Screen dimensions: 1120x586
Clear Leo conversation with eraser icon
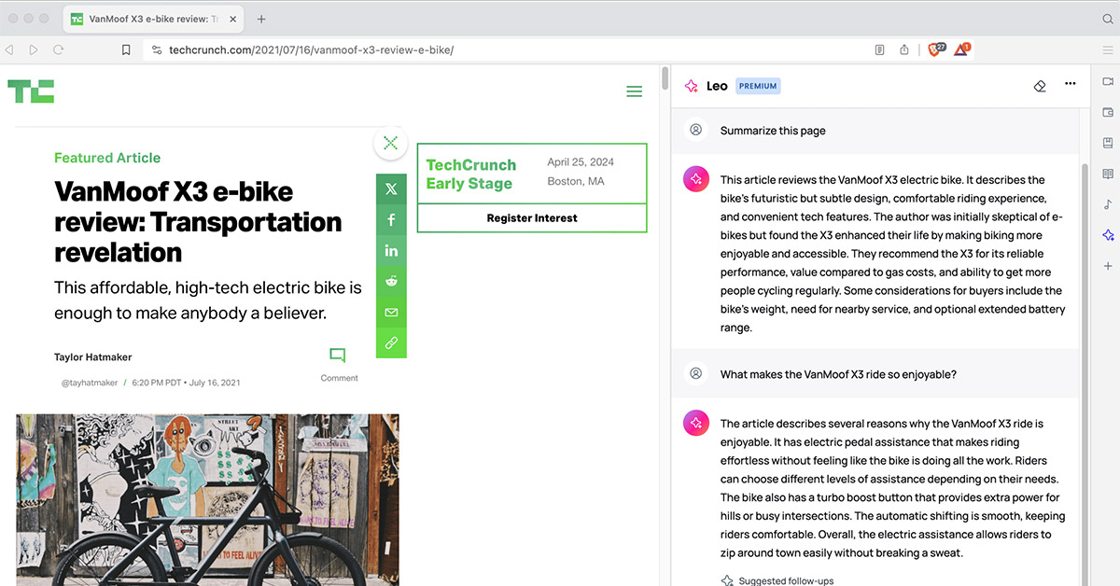tap(1040, 86)
